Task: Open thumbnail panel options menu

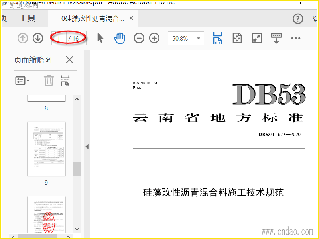Action: 22,81
